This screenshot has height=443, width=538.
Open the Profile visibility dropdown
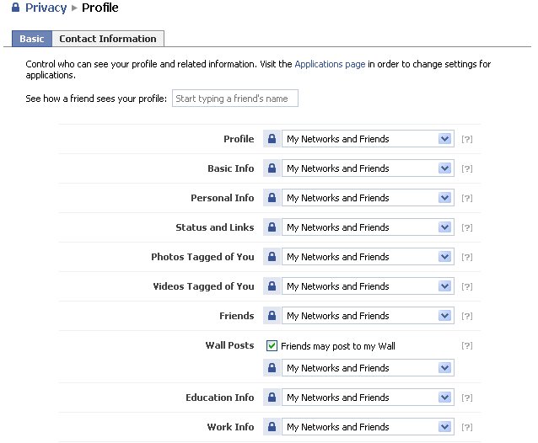pos(368,139)
